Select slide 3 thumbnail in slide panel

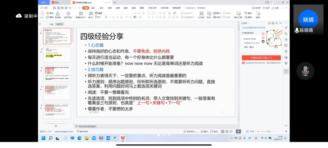click(x=57, y=73)
